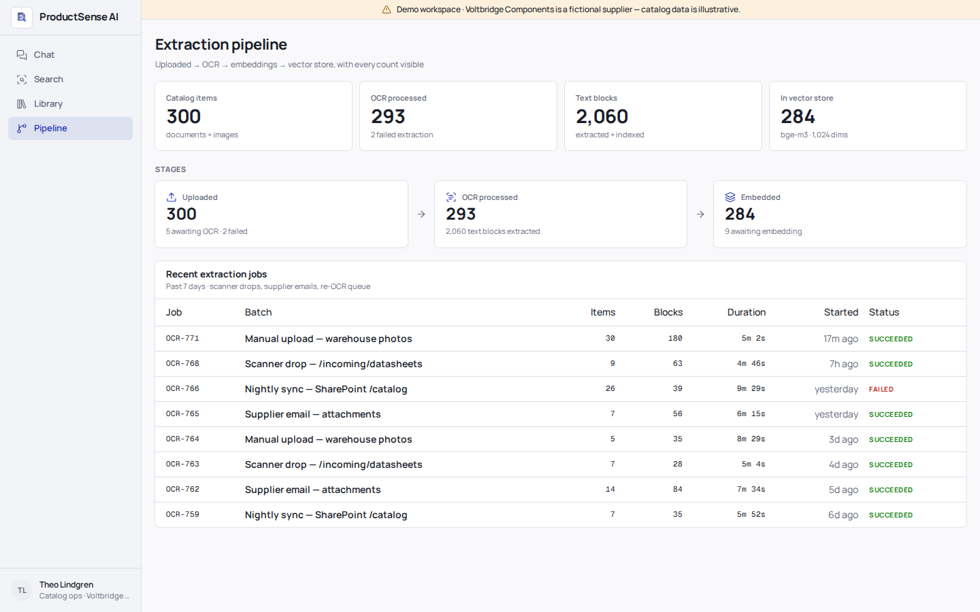The height and width of the screenshot is (612, 980).
Task: Click the Pipeline branch icon in sidebar
Action: [22, 129]
